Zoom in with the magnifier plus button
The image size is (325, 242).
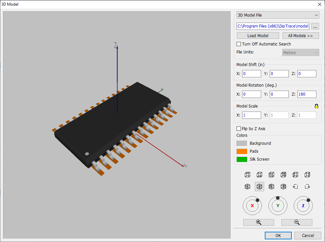pos(258,222)
